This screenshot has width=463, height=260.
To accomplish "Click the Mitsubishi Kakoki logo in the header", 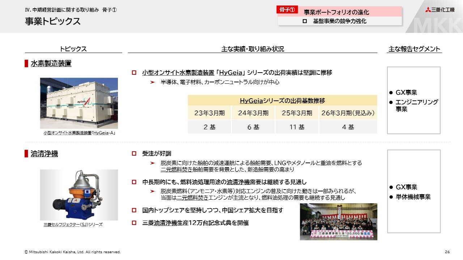I will [x=440, y=10].
